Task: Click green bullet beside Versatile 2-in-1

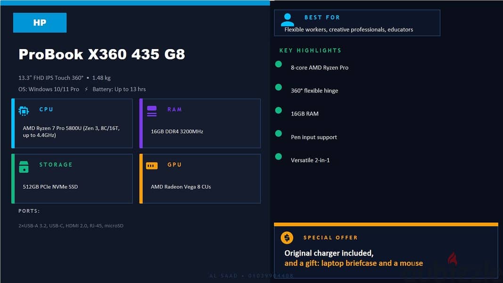Action: coord(279,157)
